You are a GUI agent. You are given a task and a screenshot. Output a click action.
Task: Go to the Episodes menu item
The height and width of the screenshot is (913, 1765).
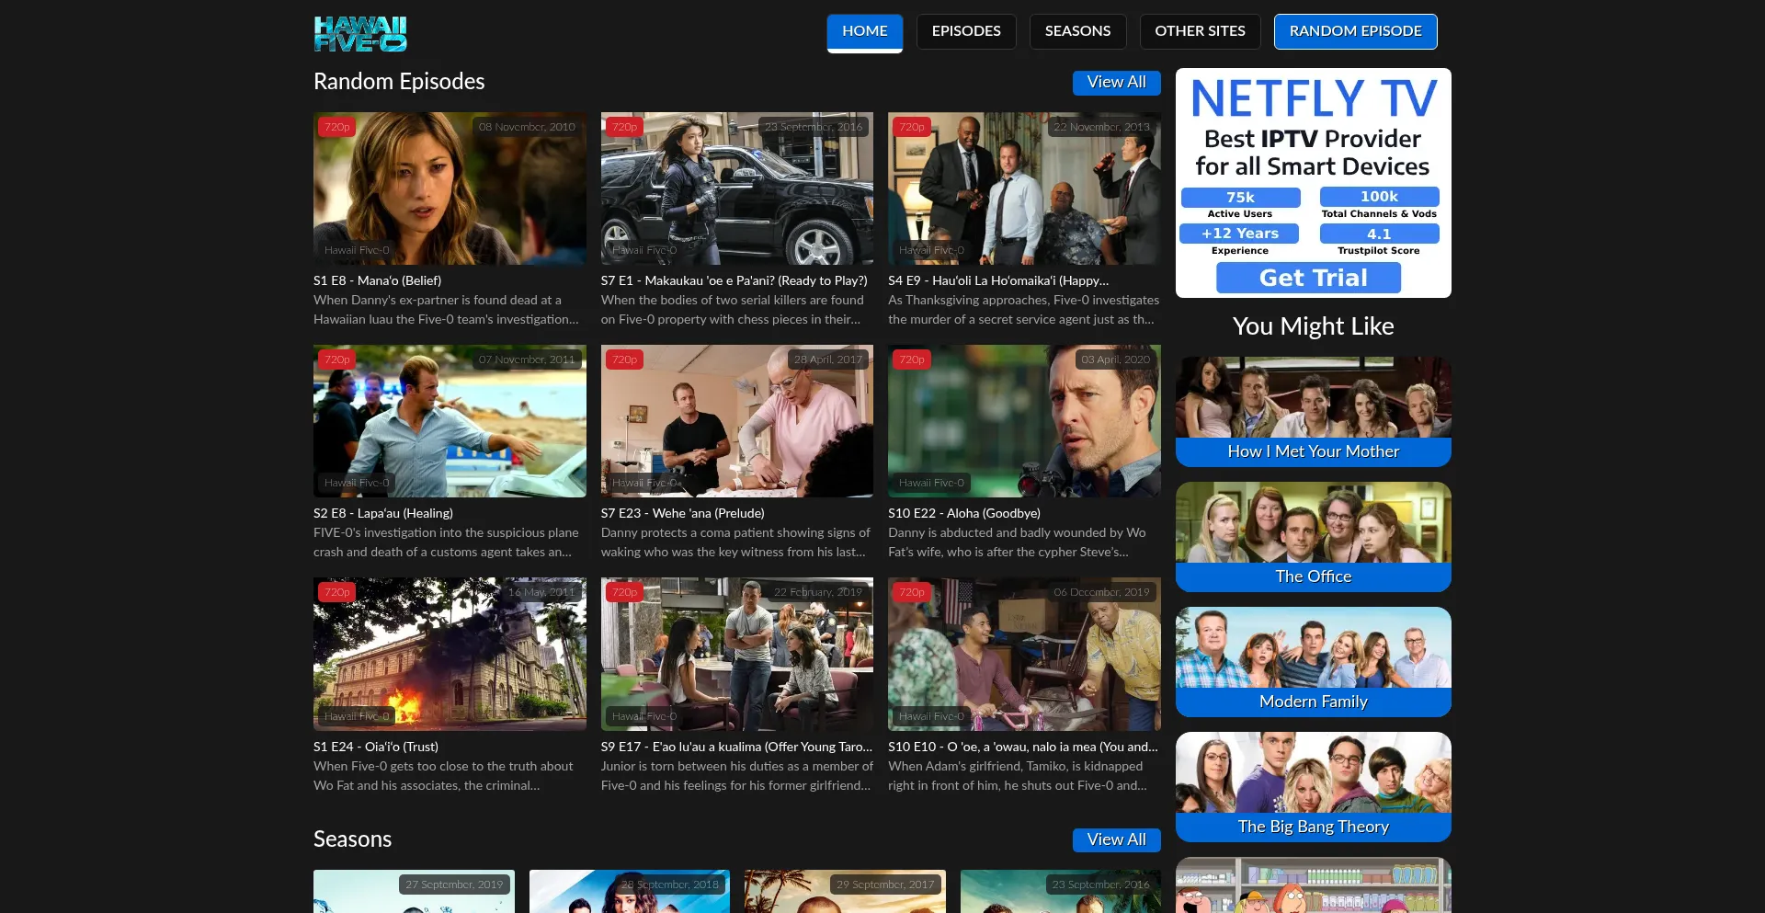965,31
